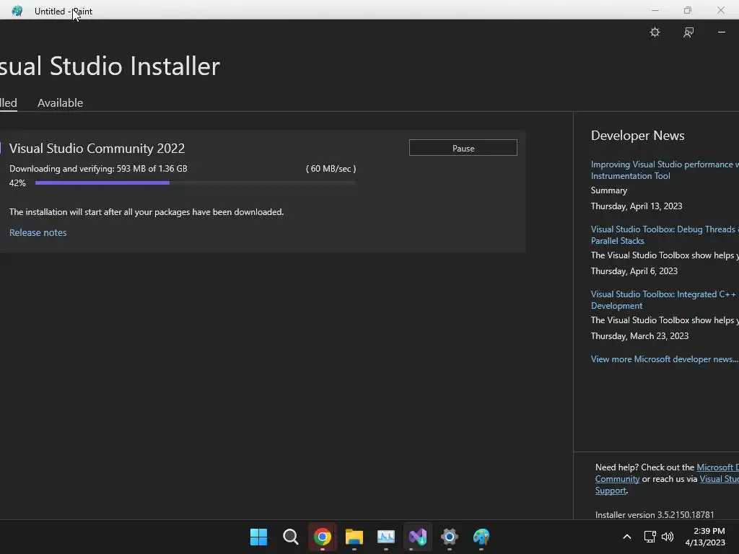
Task: View more Microsoft developer news
Action: pos(665,359)
